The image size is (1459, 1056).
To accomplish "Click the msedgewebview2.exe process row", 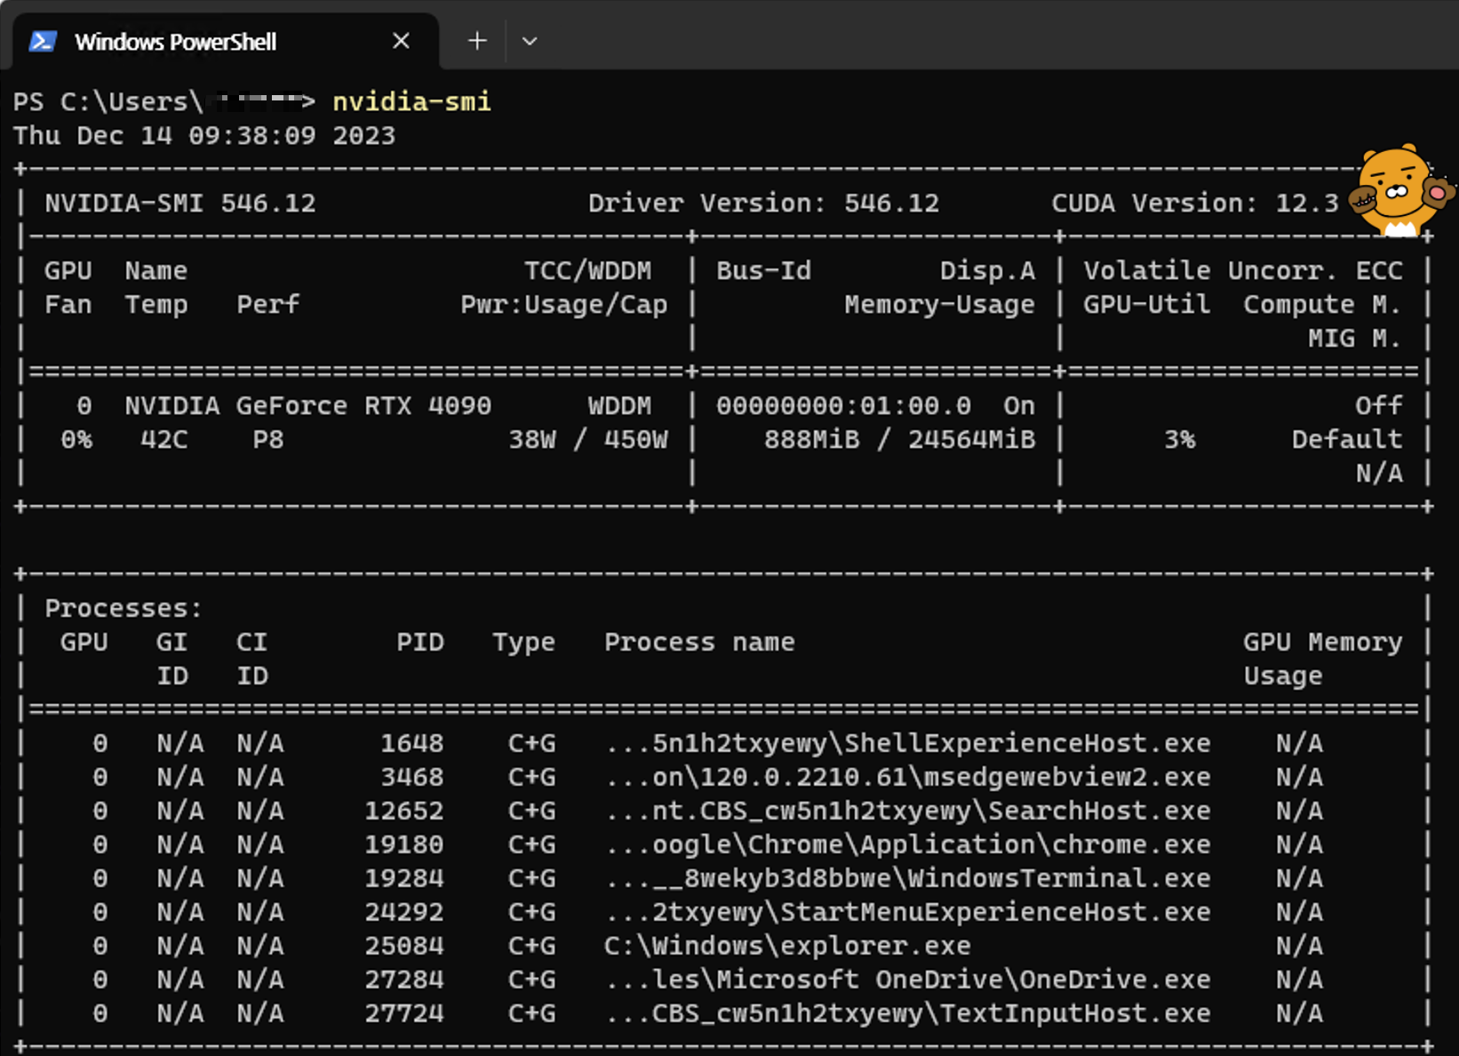I will pos(722,778).
